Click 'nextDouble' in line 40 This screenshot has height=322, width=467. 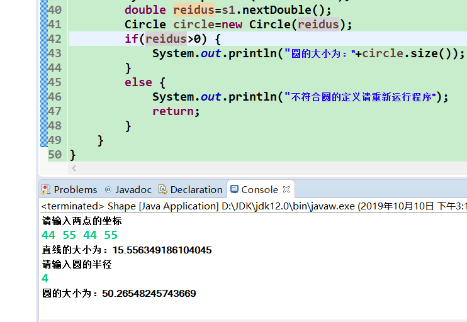point(277,10)
